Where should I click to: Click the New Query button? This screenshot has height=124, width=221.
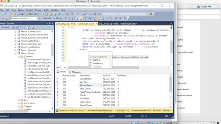tap(33, 14)
